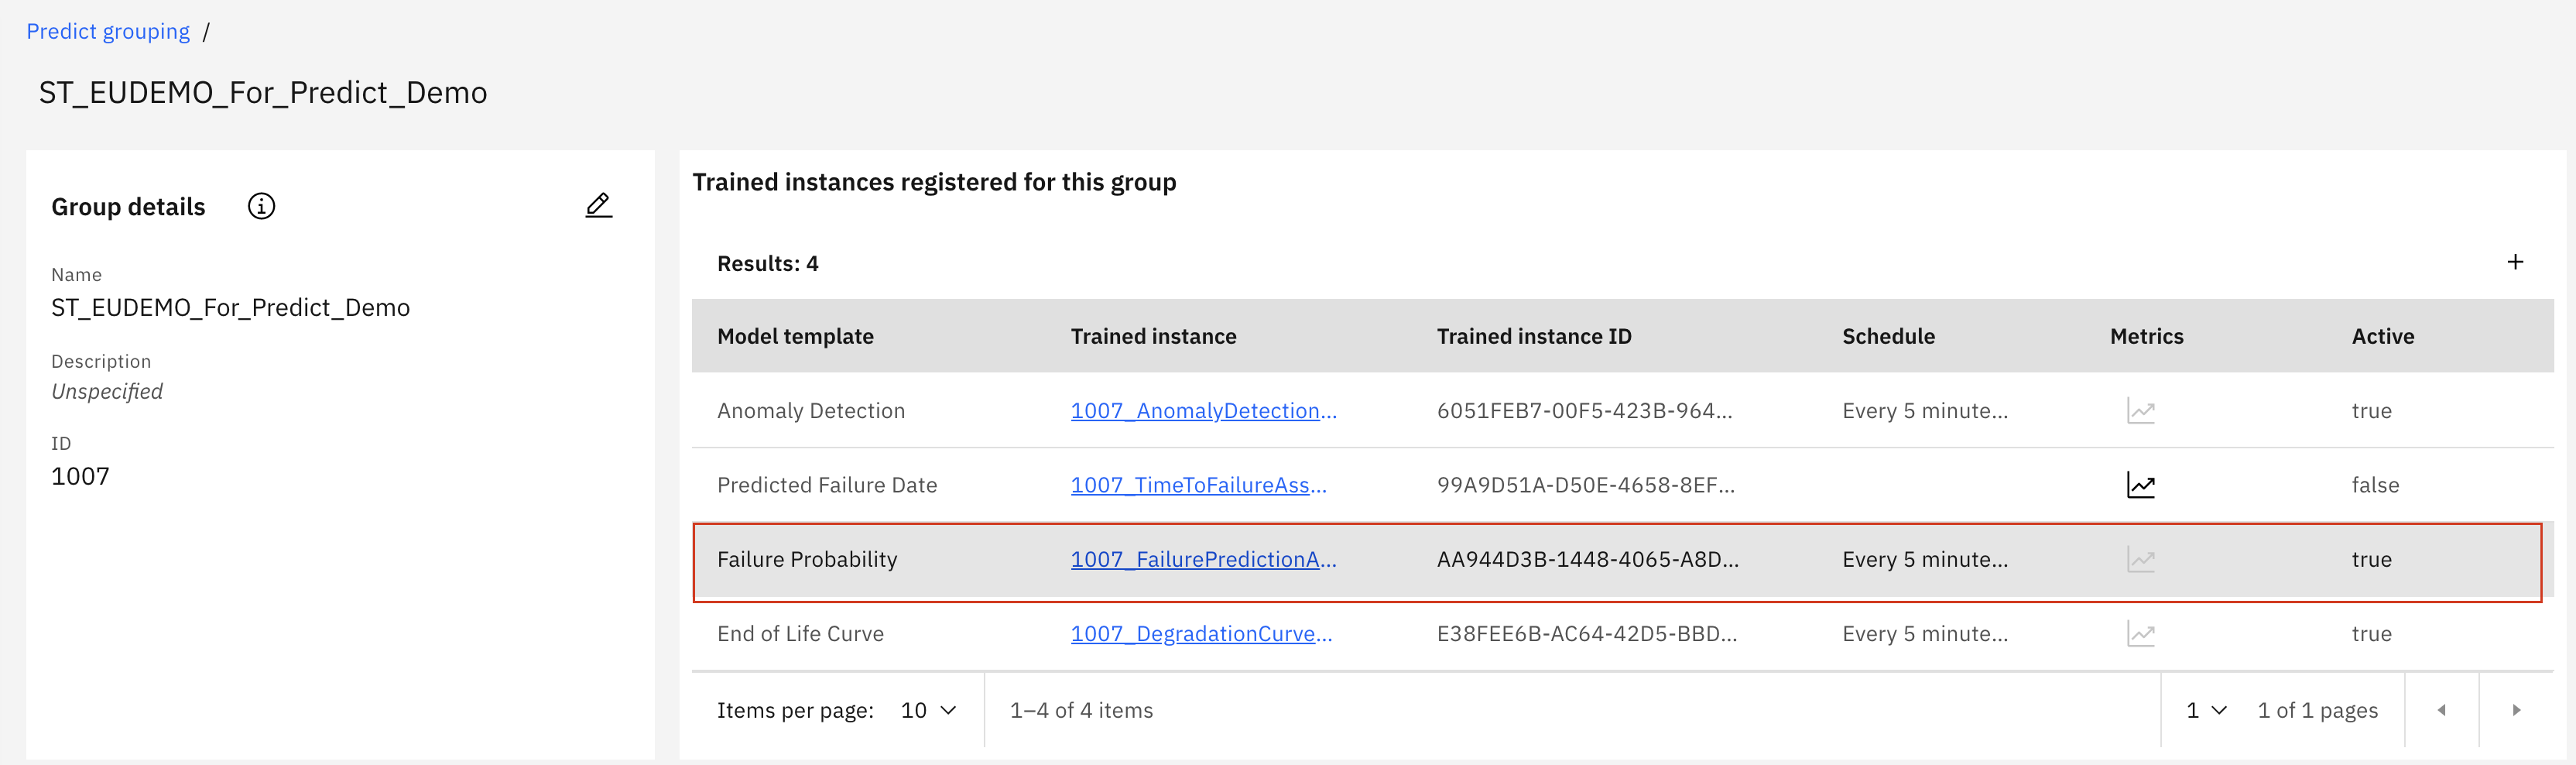The width and height of the screenshot is (2576, 765).
Task: Open metrics chart for End of Life Curve
Action: coord(2140,634)
